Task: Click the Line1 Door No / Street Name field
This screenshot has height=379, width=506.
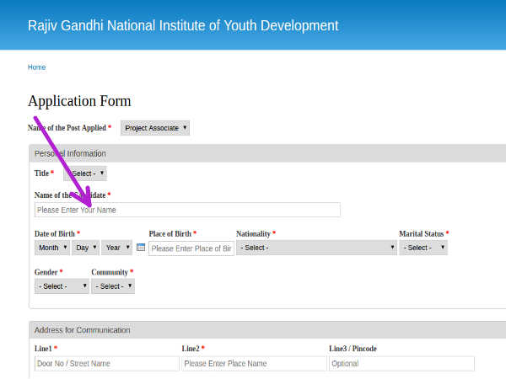Action: point(107,364)
